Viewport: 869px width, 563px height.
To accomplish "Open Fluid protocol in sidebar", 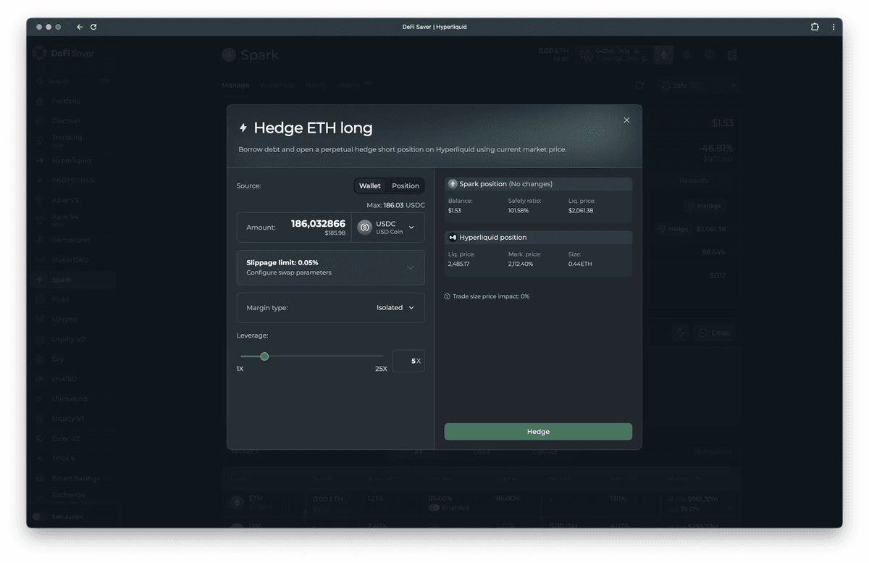I will tap(59, 299).
